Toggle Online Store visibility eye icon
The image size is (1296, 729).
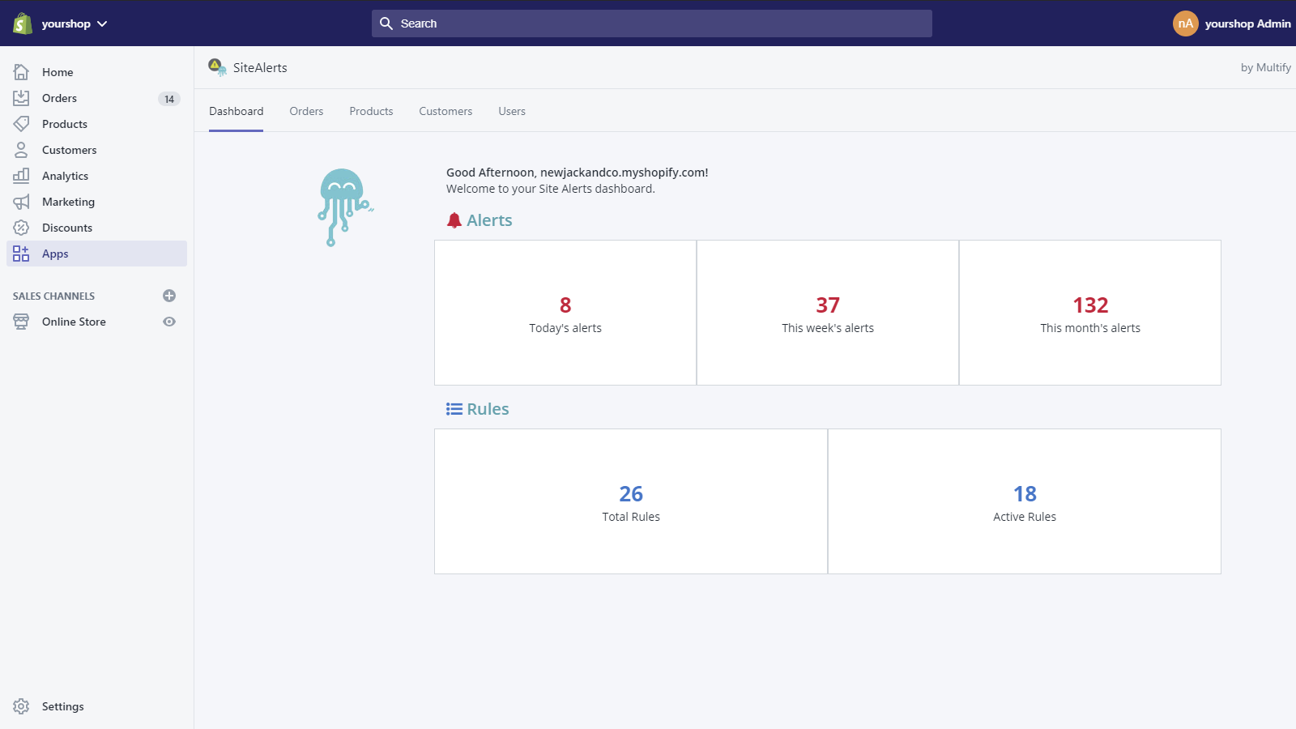[168, 322]
